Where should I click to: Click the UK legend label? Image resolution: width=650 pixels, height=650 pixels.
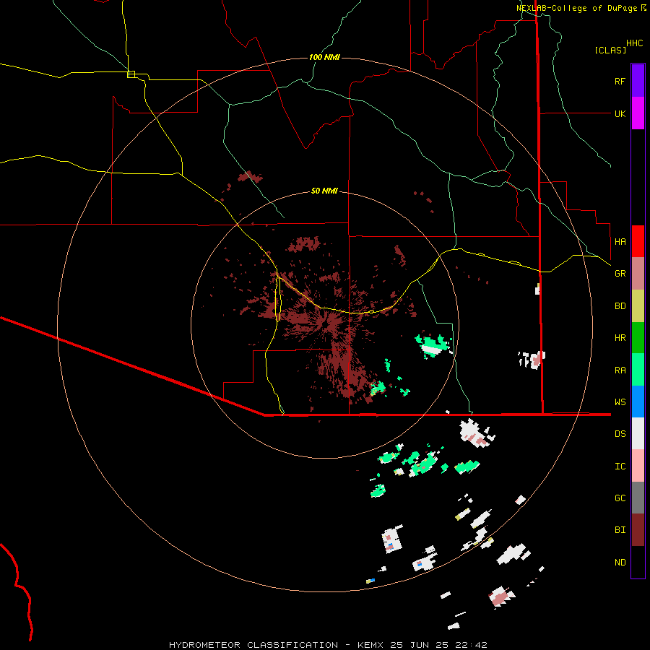620,113
